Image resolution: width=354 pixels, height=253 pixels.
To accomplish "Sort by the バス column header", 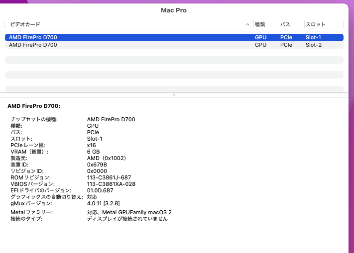I will tap(285, 24).
